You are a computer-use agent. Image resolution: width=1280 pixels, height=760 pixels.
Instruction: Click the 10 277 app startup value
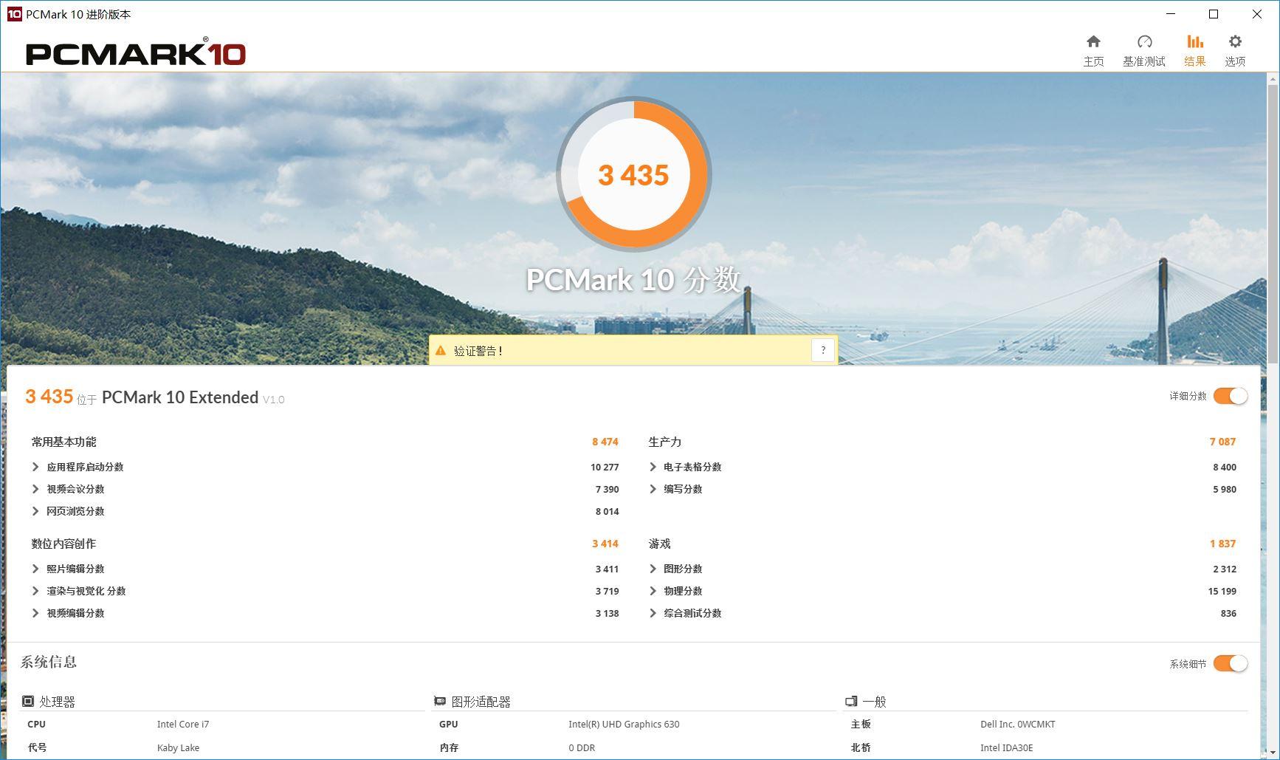pyautogui.click(x=605, y=467)
